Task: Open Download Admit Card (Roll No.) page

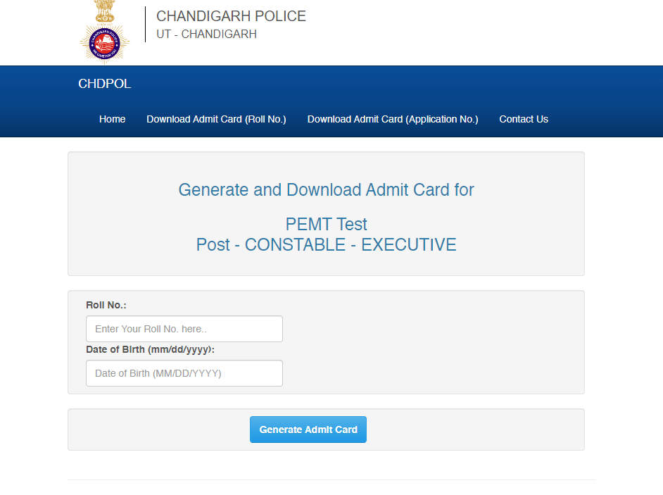Action: tap(216, 119)
